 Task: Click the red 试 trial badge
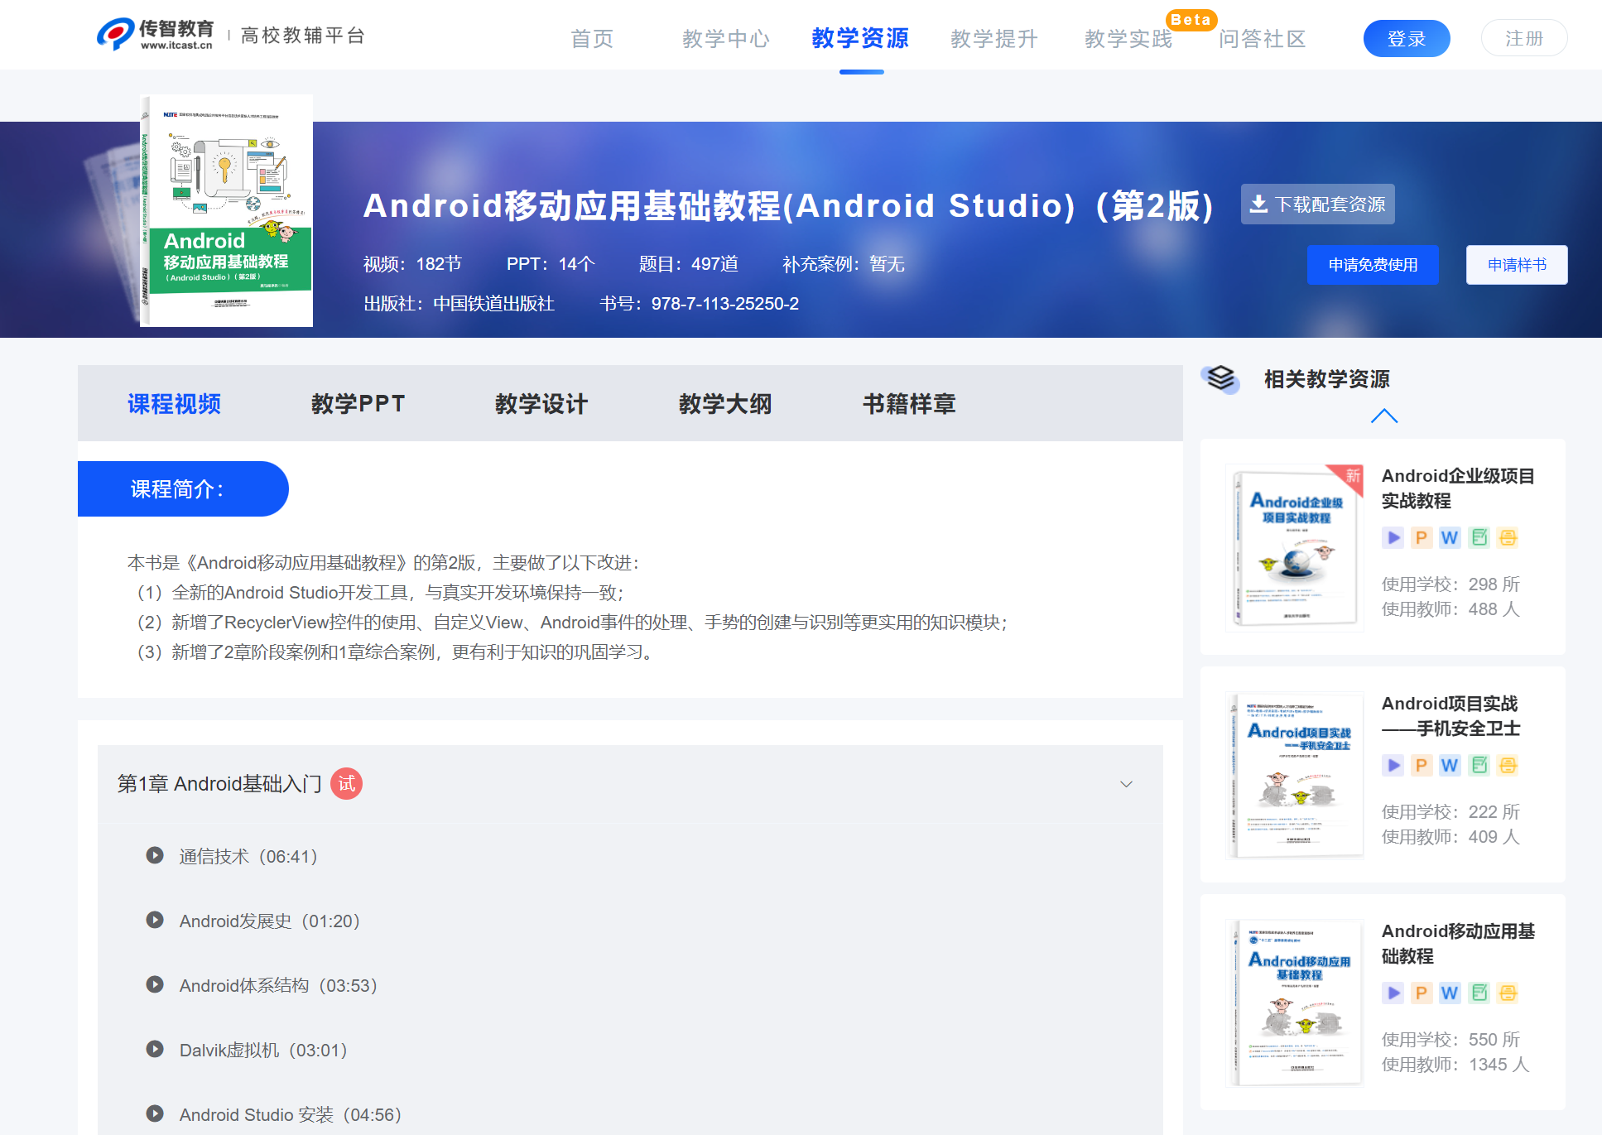pyautogui.click(x=346, y=783)
